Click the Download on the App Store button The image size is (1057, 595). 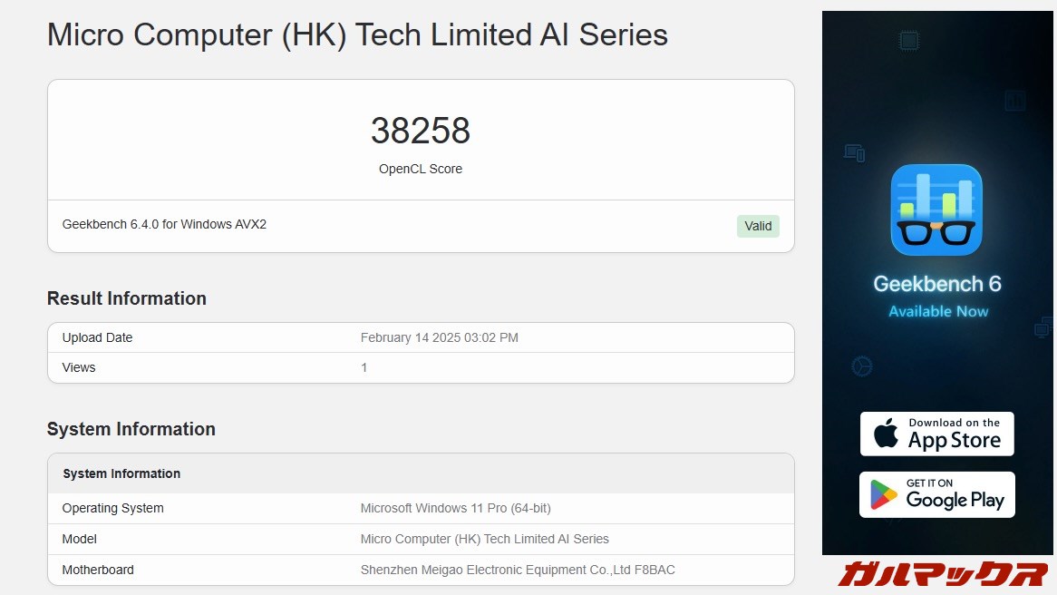coord(936,434)
